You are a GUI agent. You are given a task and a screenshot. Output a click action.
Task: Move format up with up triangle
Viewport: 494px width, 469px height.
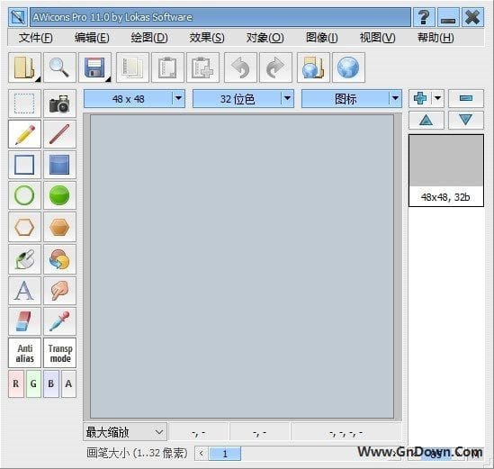(x=427, y=120)
